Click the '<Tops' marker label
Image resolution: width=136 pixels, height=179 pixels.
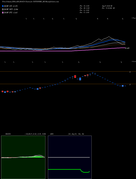coord(134,18)
